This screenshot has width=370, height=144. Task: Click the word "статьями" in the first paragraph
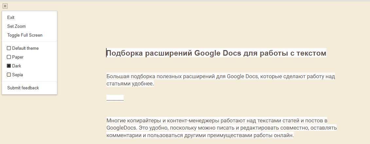coord(117,84)
